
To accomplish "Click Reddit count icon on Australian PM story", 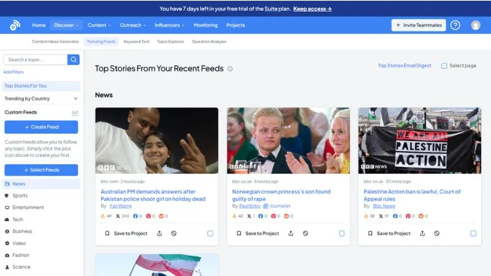I will coord(161,216).
